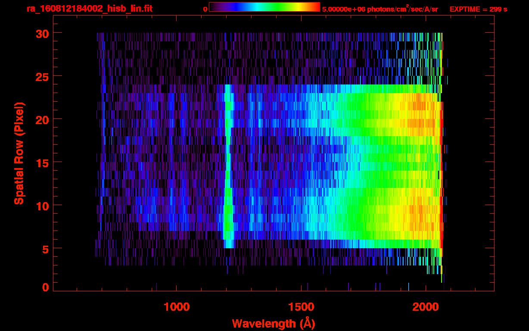
Task: Click the rainbow color scale bar
Action: 264,7
